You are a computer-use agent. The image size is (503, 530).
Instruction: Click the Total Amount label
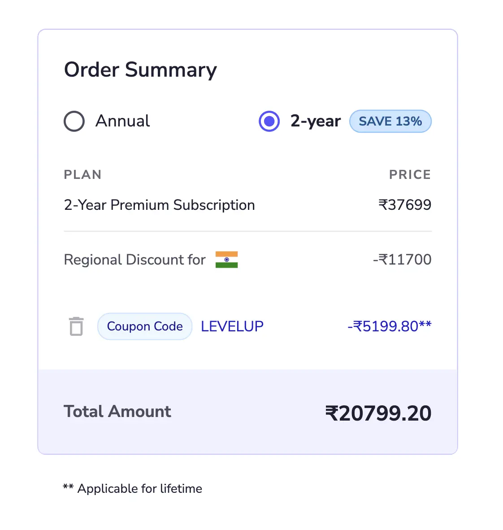(117, 412)
